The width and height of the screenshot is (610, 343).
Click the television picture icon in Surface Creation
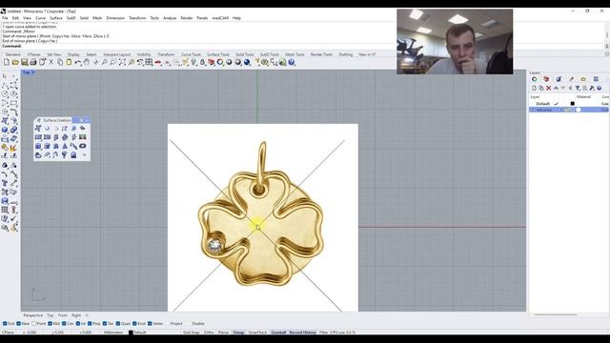83,137
